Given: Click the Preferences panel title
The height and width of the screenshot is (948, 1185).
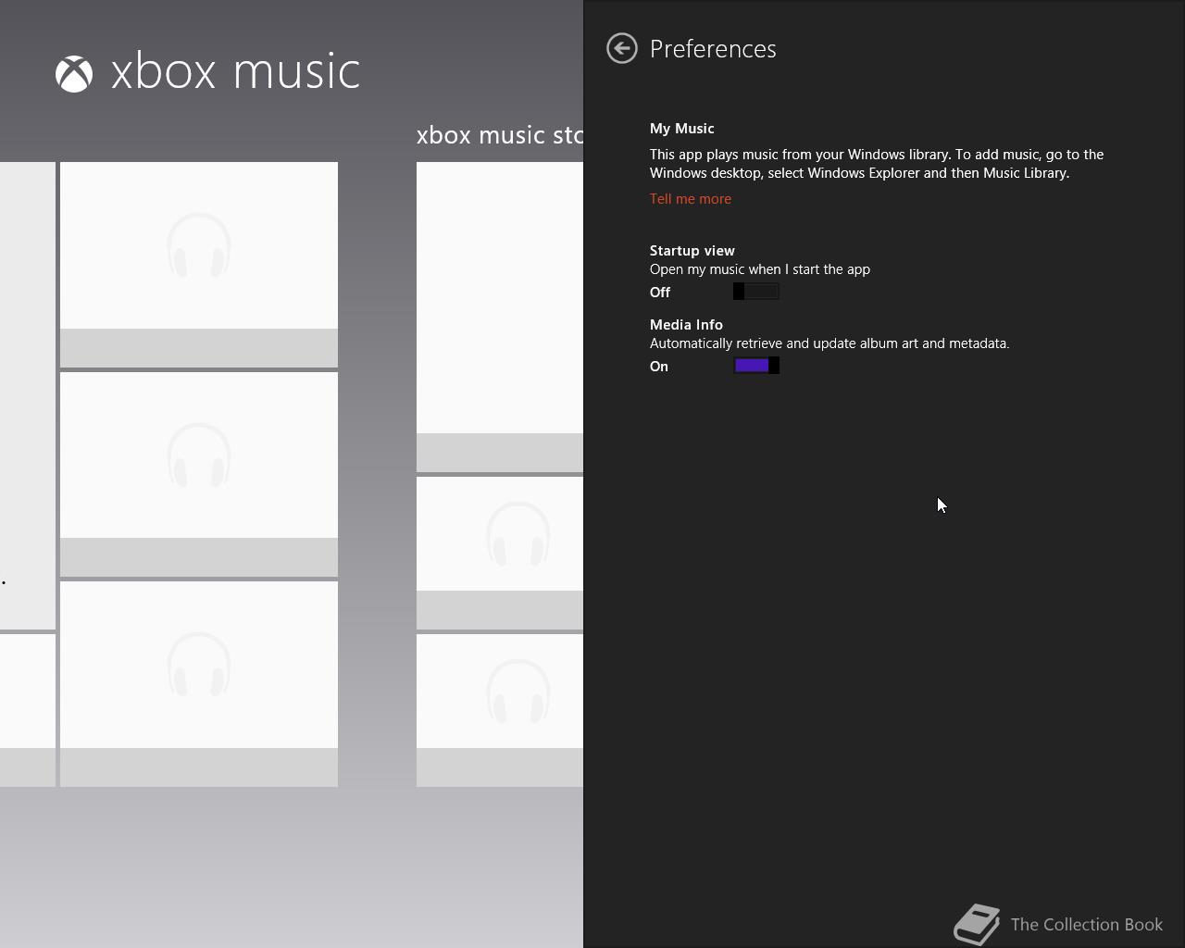Looking at the screenshot, I should click(713, 49).
